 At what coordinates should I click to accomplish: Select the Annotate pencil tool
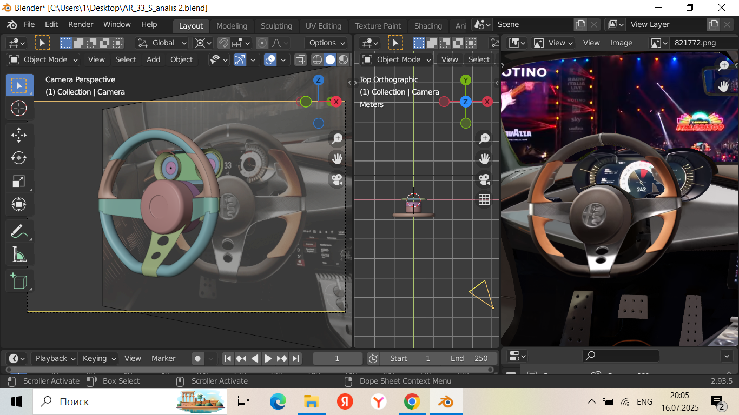click(19, 231)
